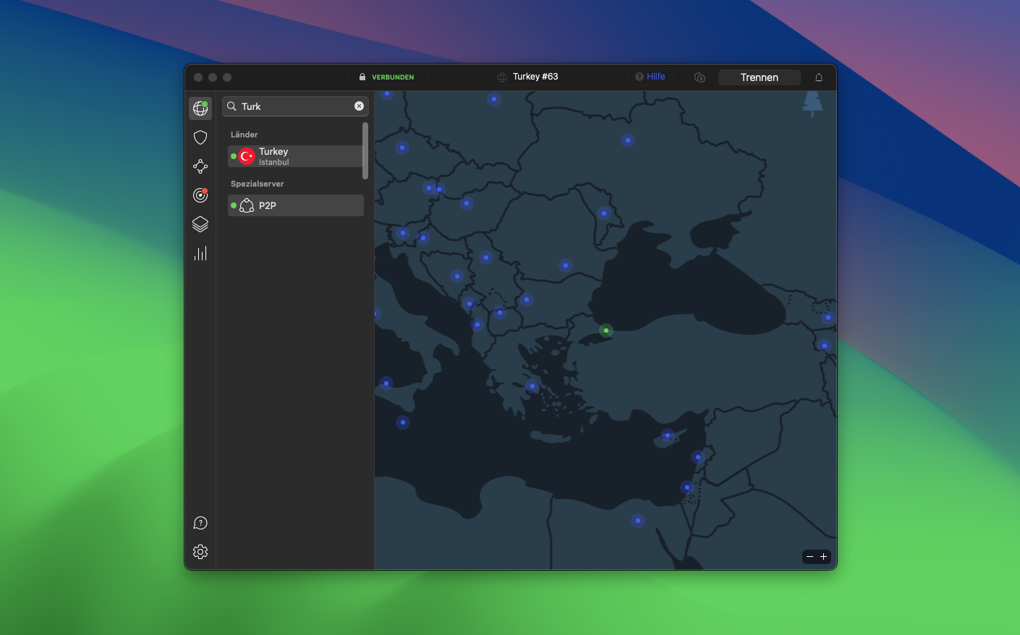Click the Turkey #63 server label
1020x635 pixels.
click(x=535, y=77)
